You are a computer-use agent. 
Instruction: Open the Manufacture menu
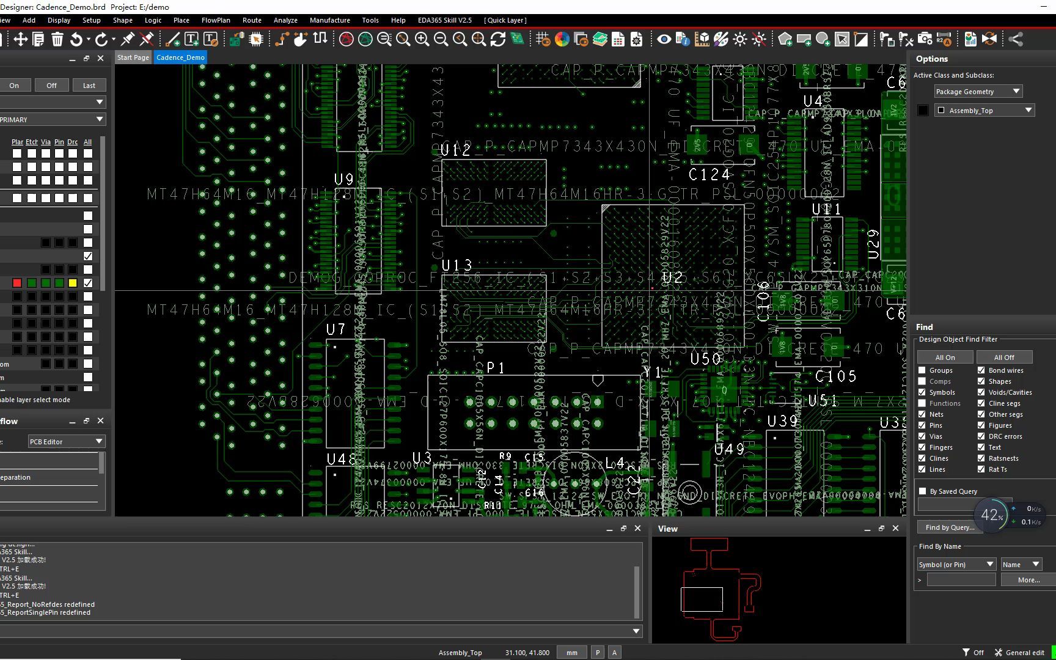click(x=329, y=20)
